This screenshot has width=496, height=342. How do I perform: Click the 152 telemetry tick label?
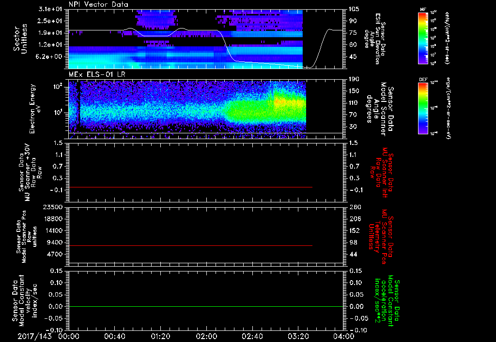point(355,230)
